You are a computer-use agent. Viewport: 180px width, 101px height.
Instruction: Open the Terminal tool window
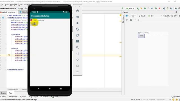pos(13,97)
